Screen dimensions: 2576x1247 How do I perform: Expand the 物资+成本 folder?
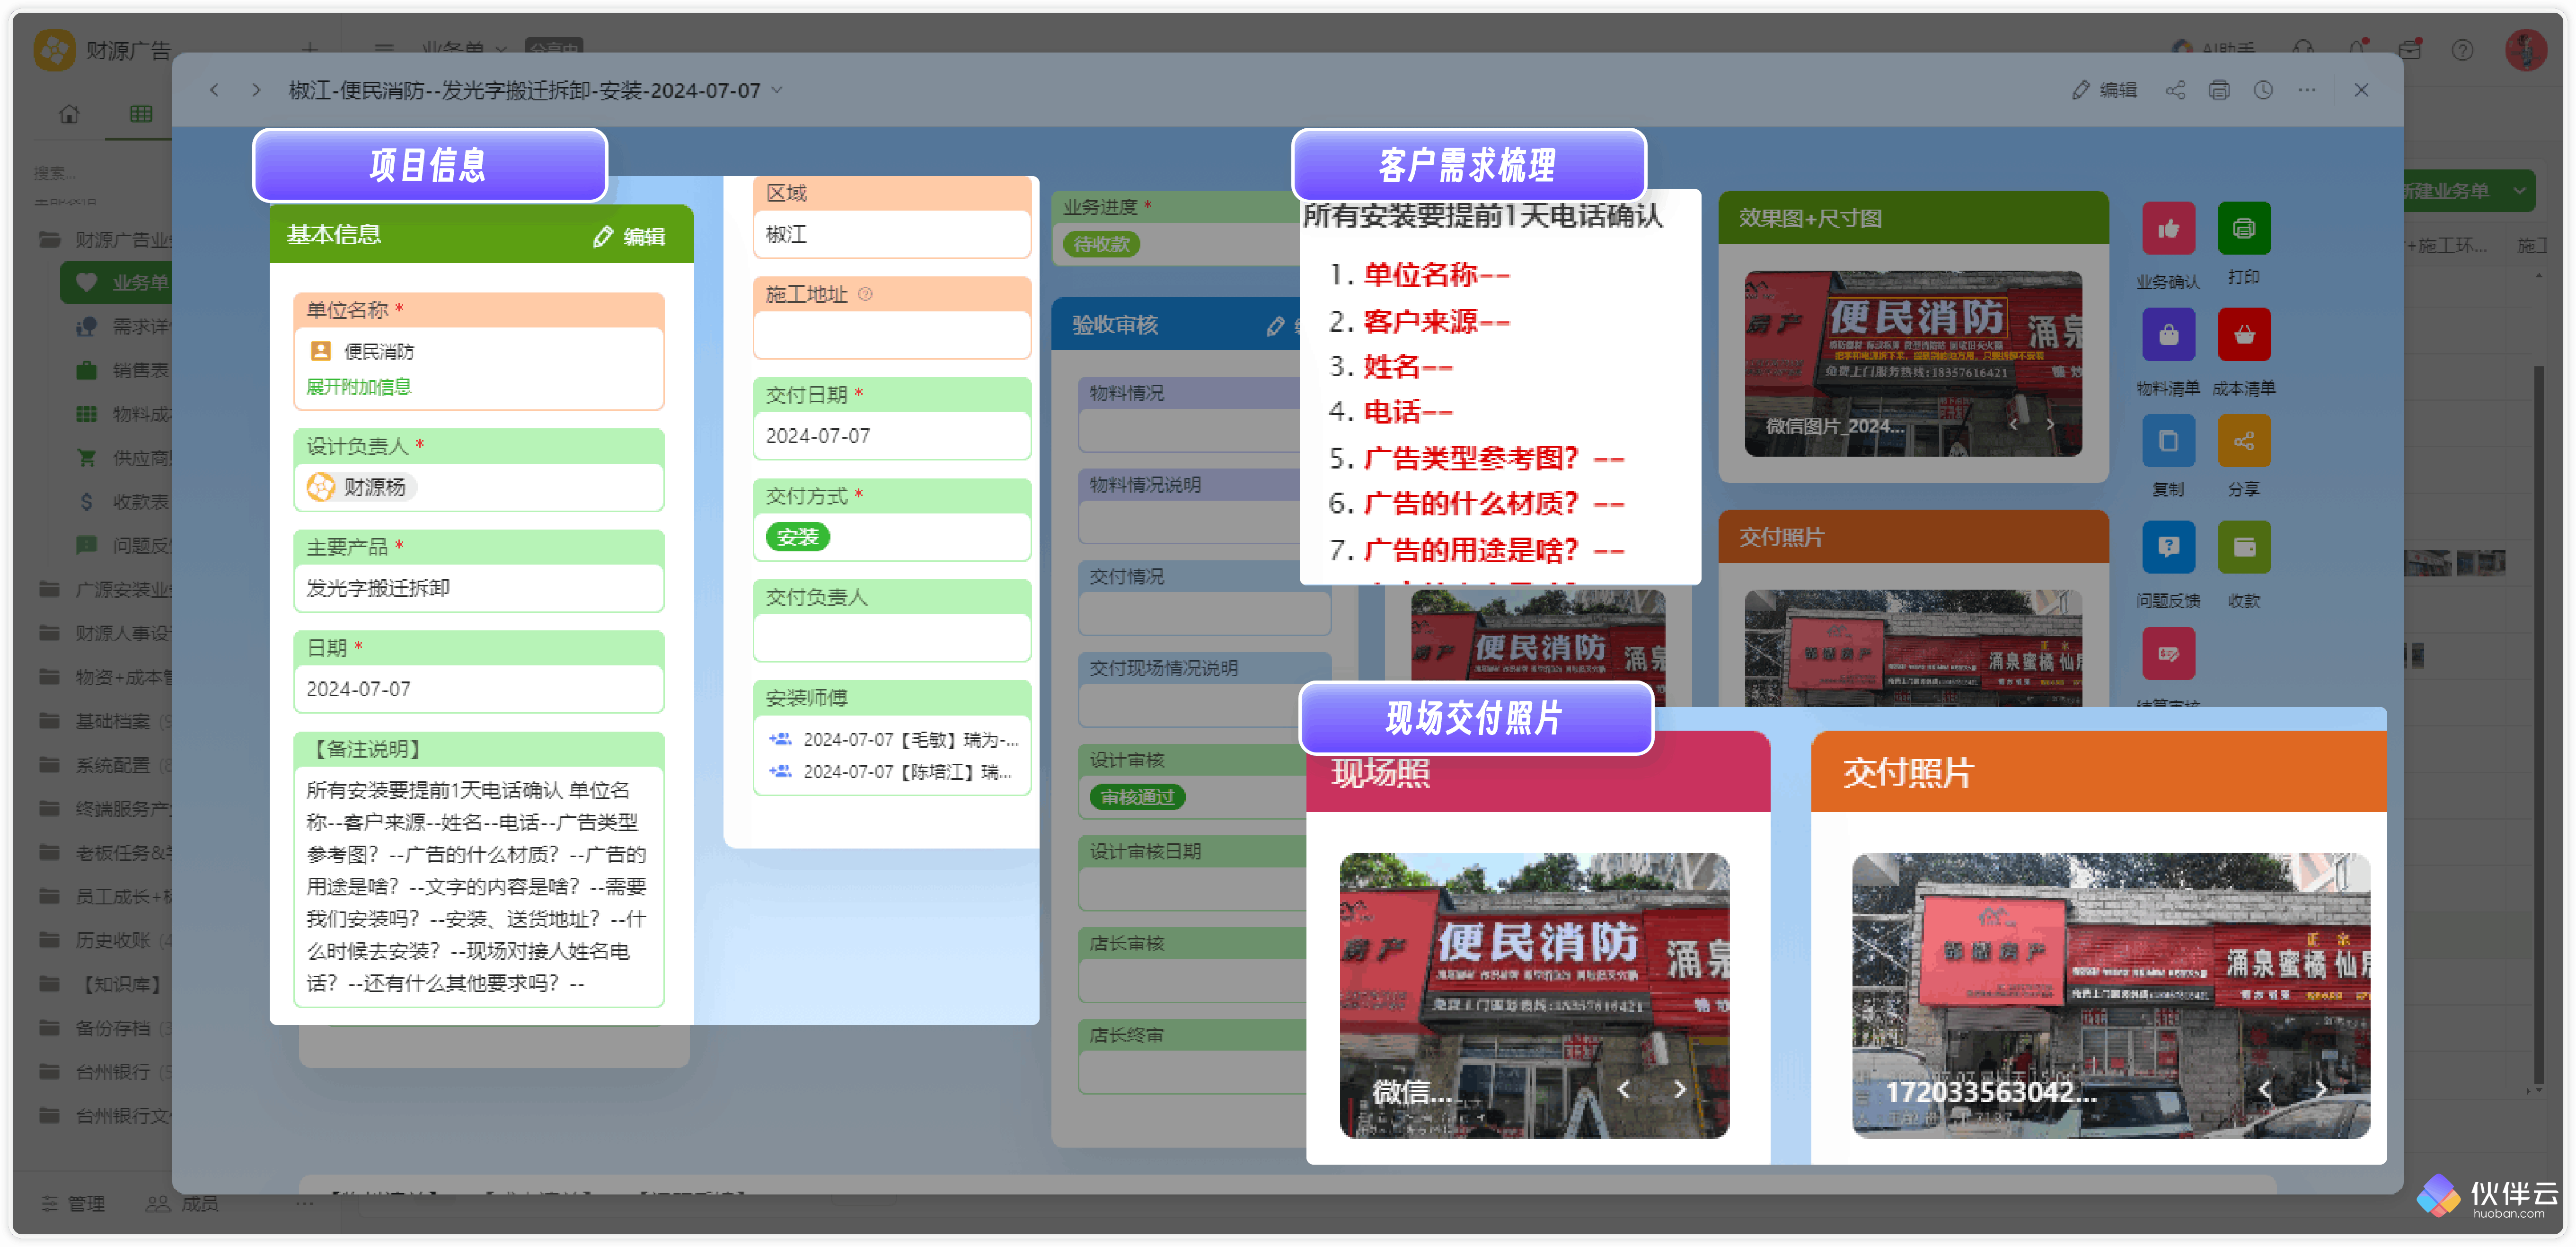[x=49, y=677]
